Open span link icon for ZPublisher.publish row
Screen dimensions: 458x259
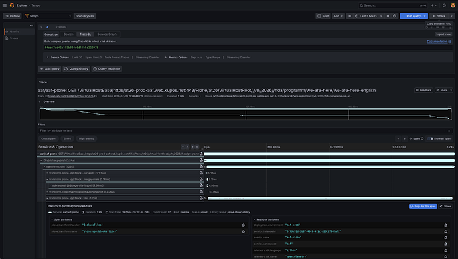[201, 160]
